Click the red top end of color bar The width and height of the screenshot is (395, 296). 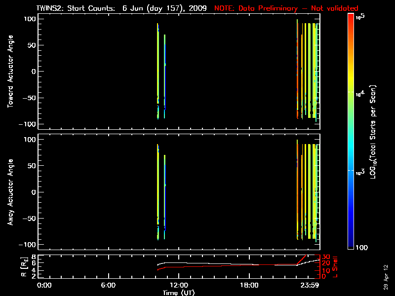click(351, 17)
